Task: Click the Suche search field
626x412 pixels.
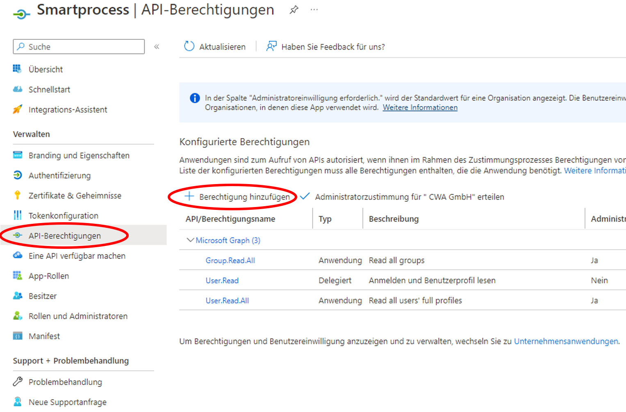Action: [x=79, y=47]
